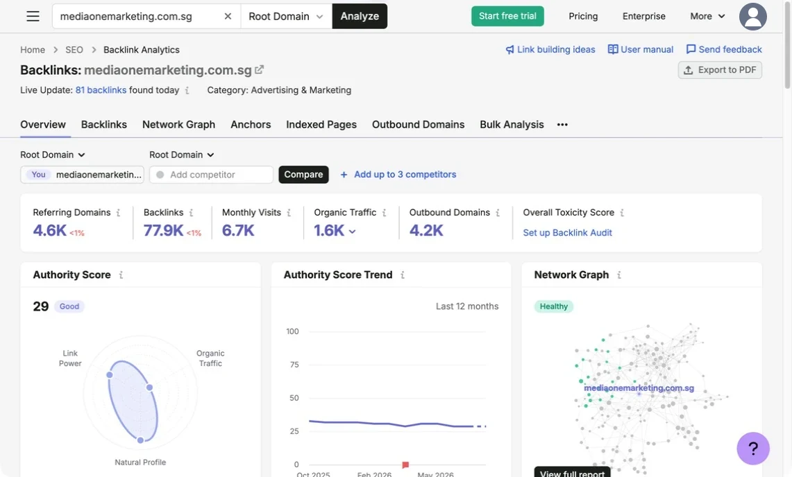Image resolution: width=792 pixels, height=477 pixels.
Task: Click Add up to 3 competitors link
Action: click(405, 175)
